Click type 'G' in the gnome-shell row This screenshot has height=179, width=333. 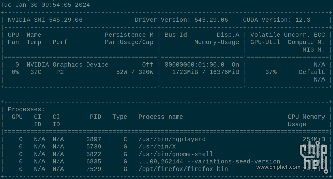point(125,154)
